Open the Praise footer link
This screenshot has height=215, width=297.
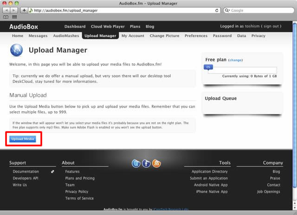pyautogui.click(x=275, y=178)
